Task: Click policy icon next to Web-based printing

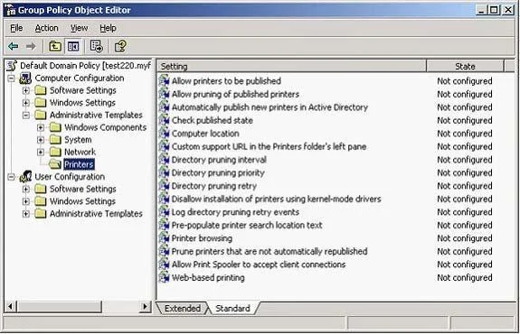Action: 165,277
